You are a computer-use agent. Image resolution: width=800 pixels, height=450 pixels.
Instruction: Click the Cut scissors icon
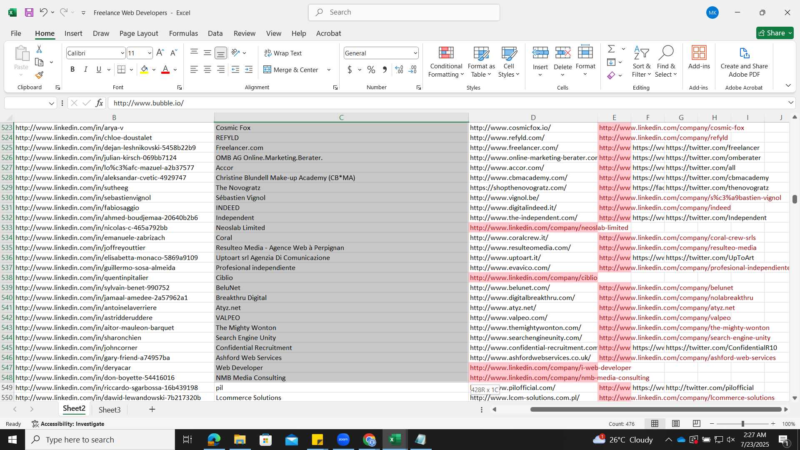point(39,49)
